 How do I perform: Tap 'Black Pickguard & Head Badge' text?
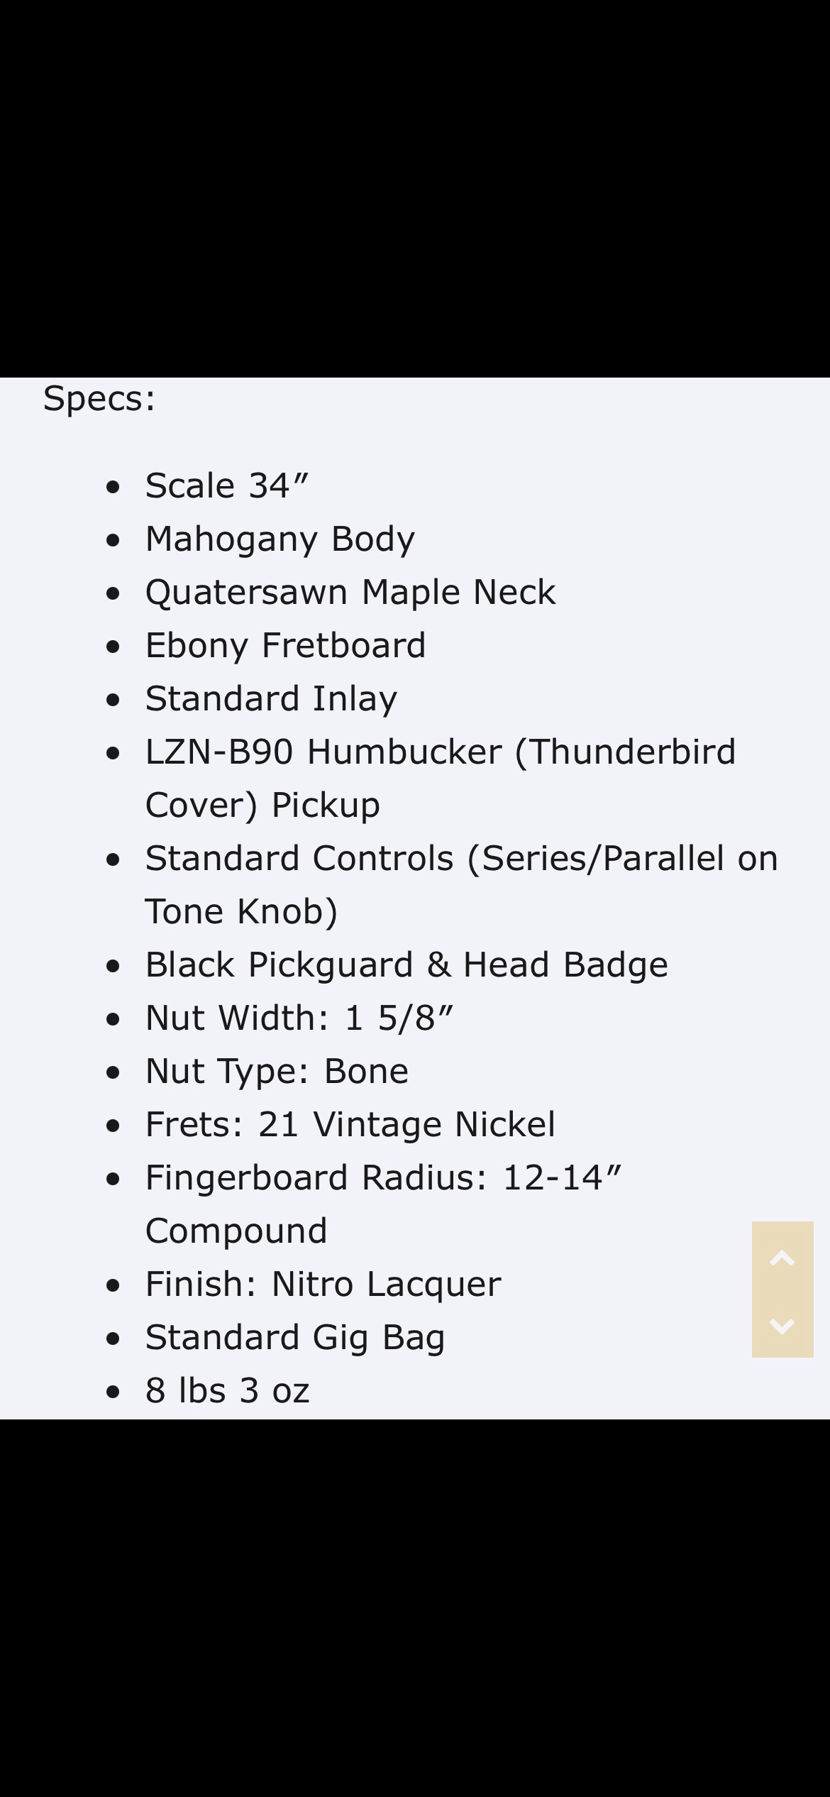pyautogui.click(x=406, y=965)
